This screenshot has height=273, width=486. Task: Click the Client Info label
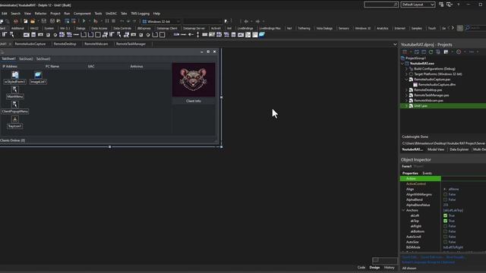click(194, 101)
